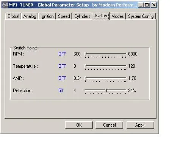
Task: Maximize the MPI_TUNER window
Action: [147, 5]
